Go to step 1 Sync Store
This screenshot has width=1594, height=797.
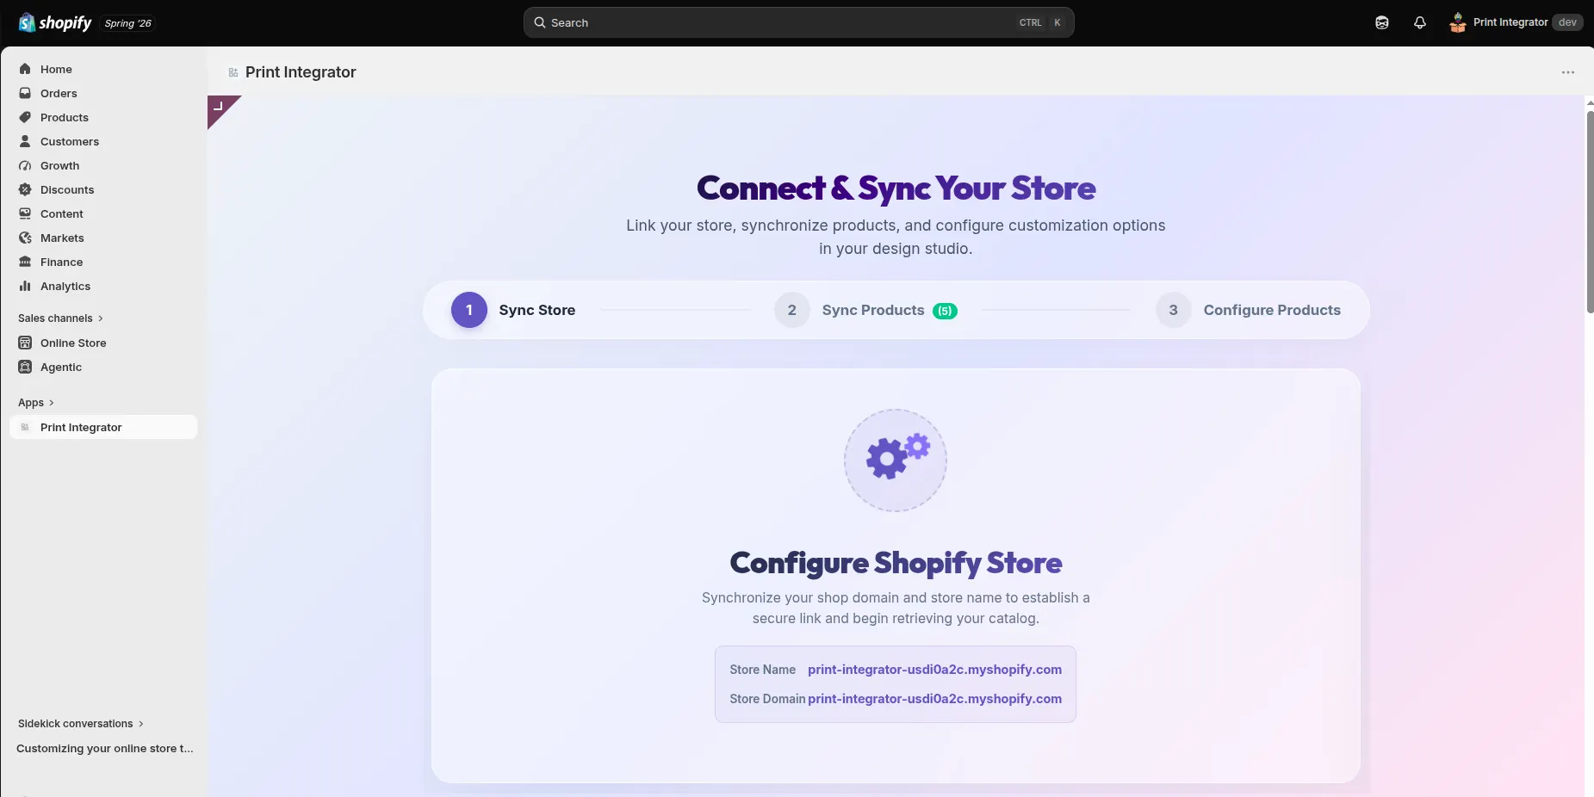(513, 310)
